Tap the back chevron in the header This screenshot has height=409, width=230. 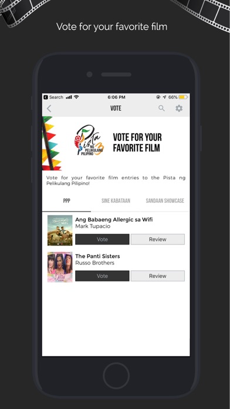49,109
